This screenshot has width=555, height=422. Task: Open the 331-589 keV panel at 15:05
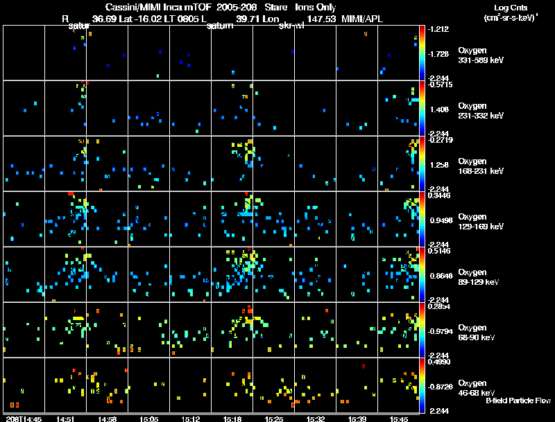(148, 53)
